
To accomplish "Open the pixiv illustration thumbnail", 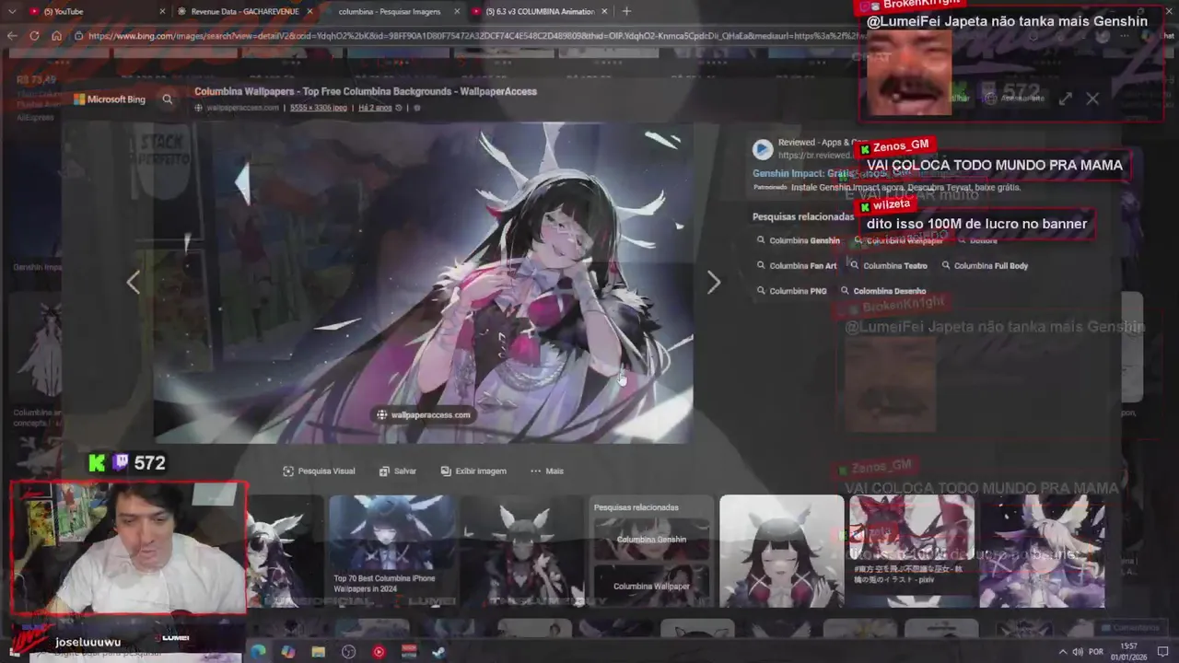I will (911, 551).
